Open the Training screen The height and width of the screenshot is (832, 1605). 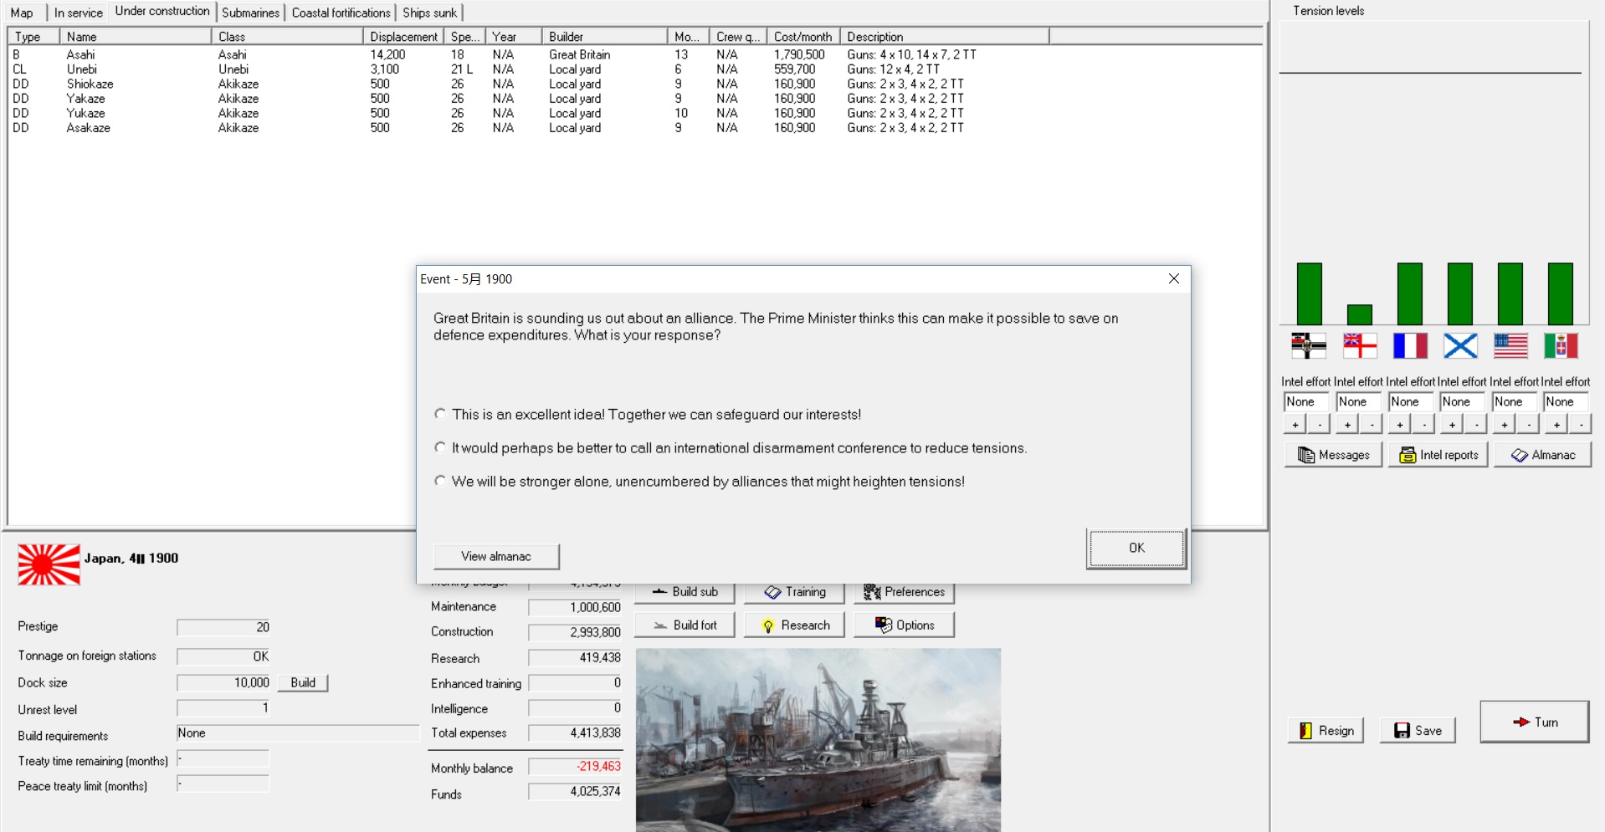794,592
